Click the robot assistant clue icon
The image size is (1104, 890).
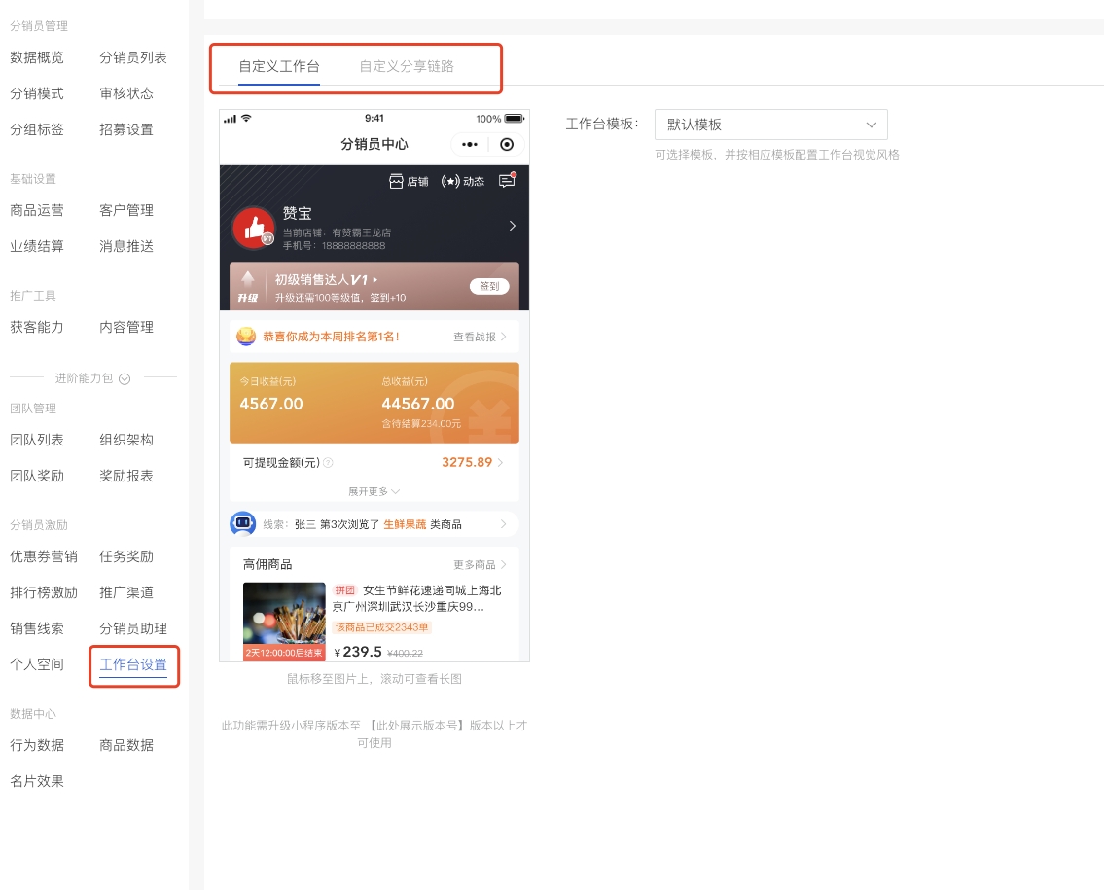[243, 524]
